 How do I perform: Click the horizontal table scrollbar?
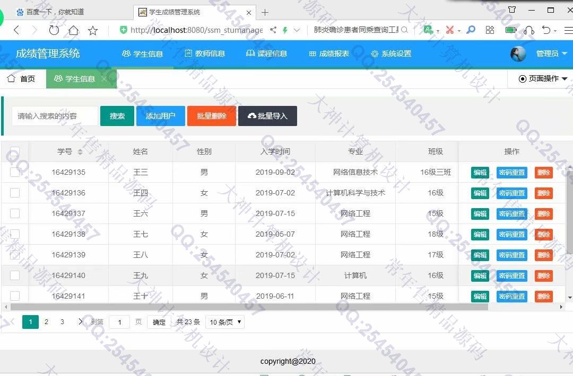(x=249, y=307)
